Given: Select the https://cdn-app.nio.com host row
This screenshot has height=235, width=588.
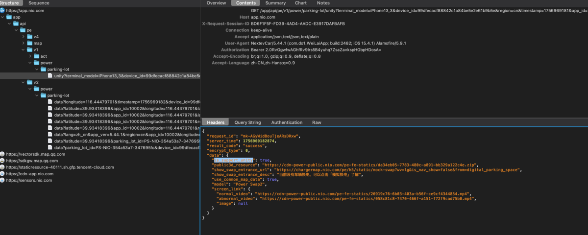Looking at the screenshot, I should (100, 174).
